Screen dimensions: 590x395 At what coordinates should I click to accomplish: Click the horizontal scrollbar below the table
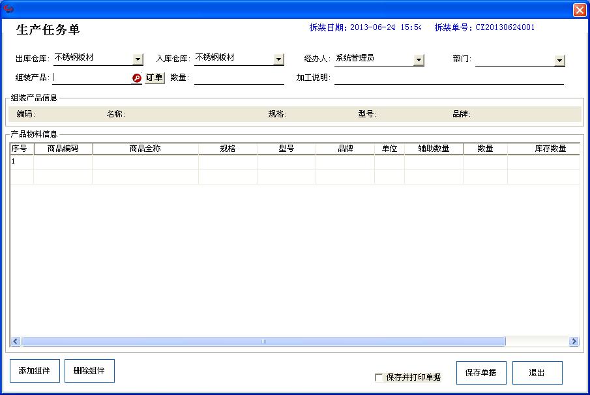pos(261,341)
